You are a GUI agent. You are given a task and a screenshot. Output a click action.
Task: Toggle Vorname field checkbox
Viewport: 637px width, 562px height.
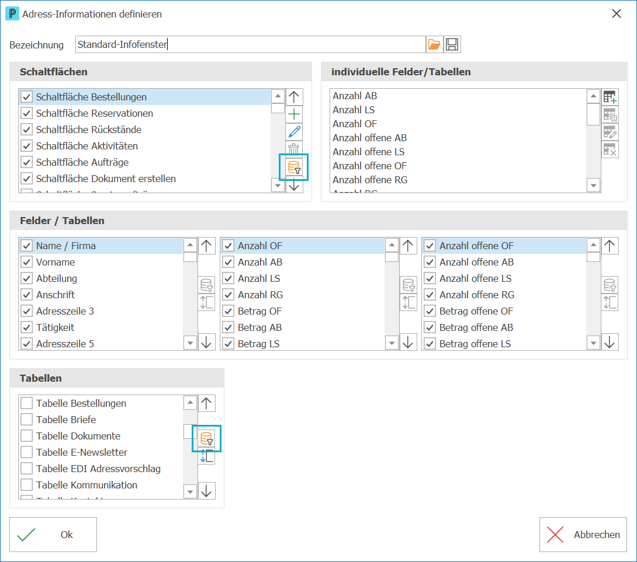pyautogui.click(x=27, y=262)
